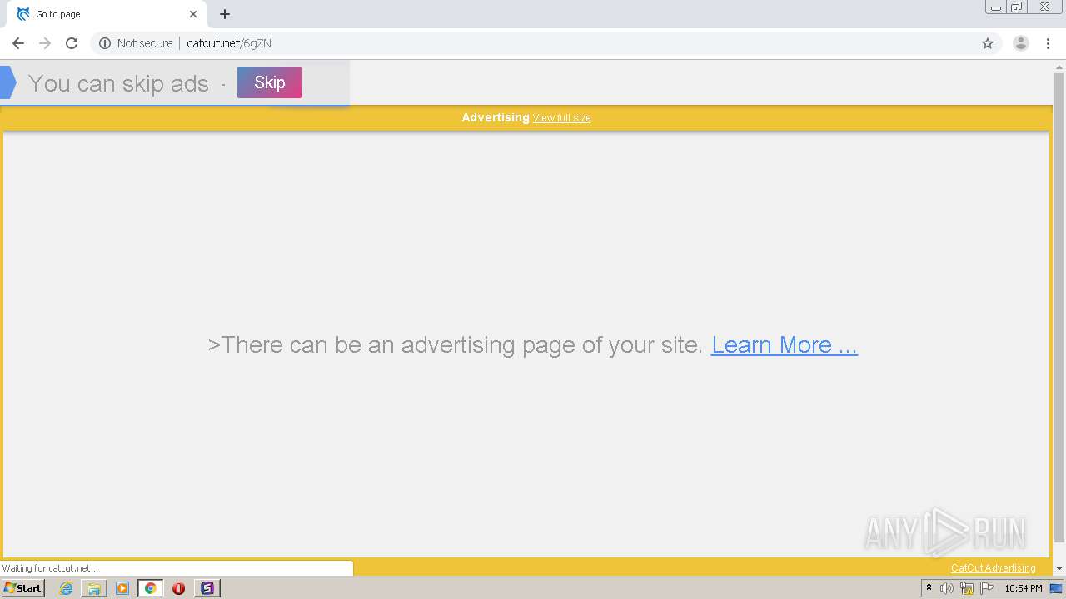Open 'View full size' ad link
This screenshot has height=599, width=1066.
562,118
